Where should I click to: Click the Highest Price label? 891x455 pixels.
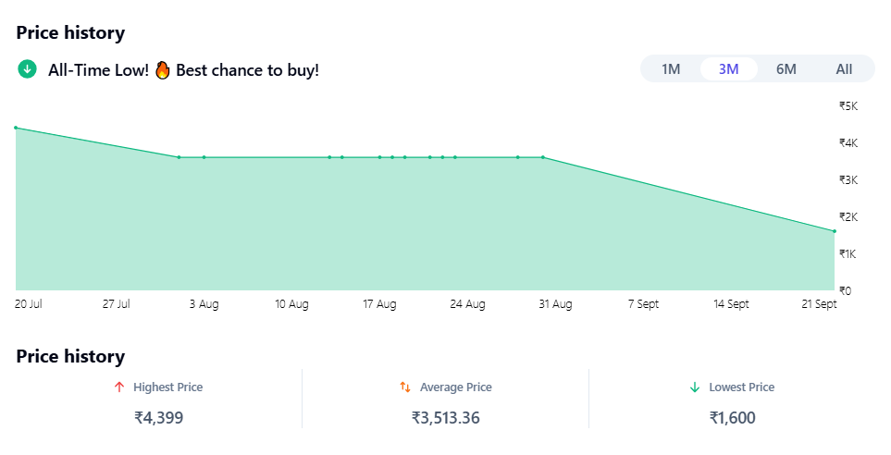pyautogui.click(x=167, y=387)
